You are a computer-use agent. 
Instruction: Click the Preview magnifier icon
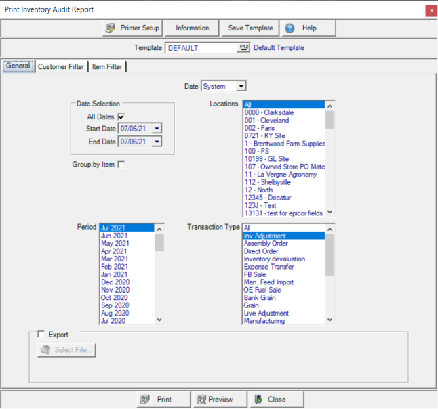[201, 400]
